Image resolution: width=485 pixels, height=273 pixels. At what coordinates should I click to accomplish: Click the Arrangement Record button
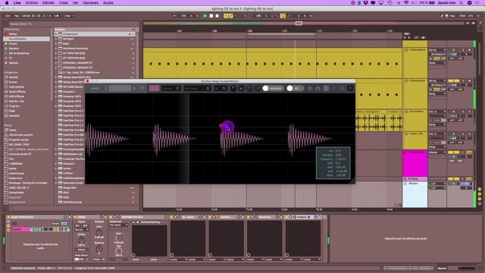tap(217, 16)
